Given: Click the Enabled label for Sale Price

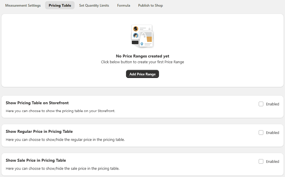Looking at the screenshot, I should (273, 162).
